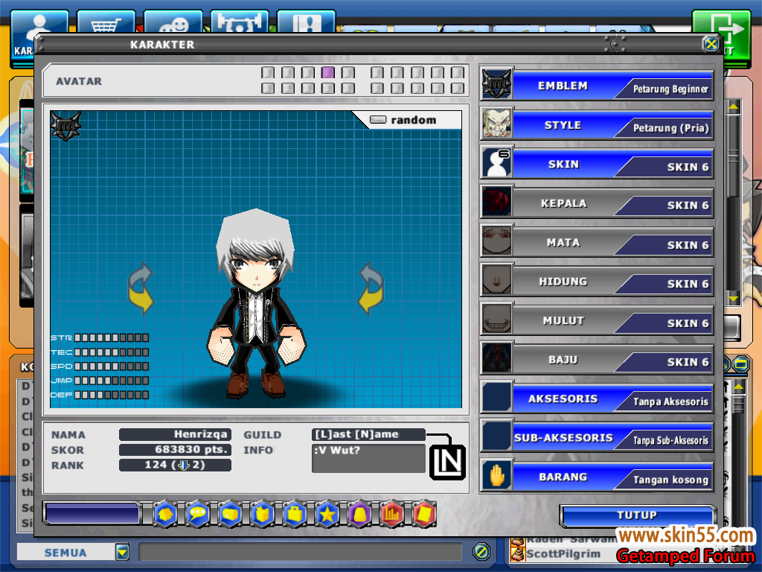Click the LN guild logo
The width and height of the screenshot is (762, 572).
pos(447,462)
